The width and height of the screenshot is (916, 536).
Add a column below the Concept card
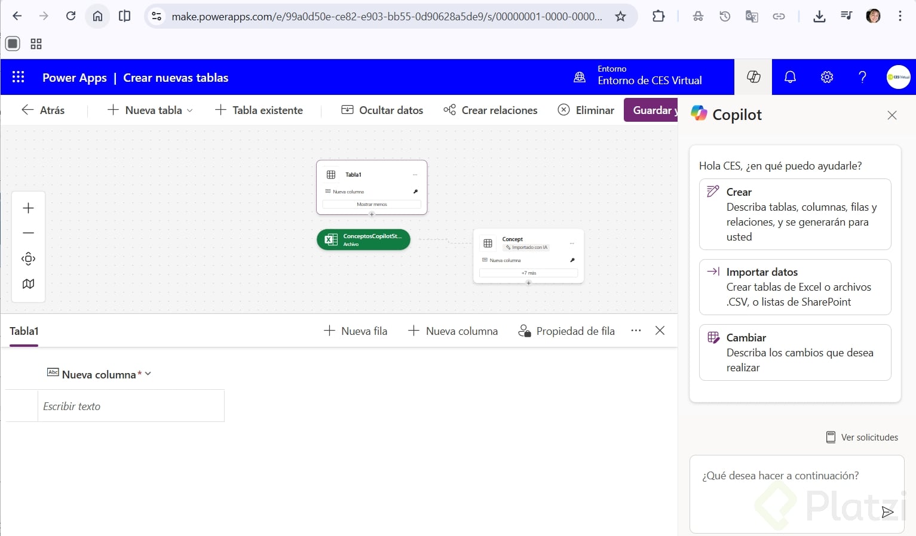(x=528, y=283)
